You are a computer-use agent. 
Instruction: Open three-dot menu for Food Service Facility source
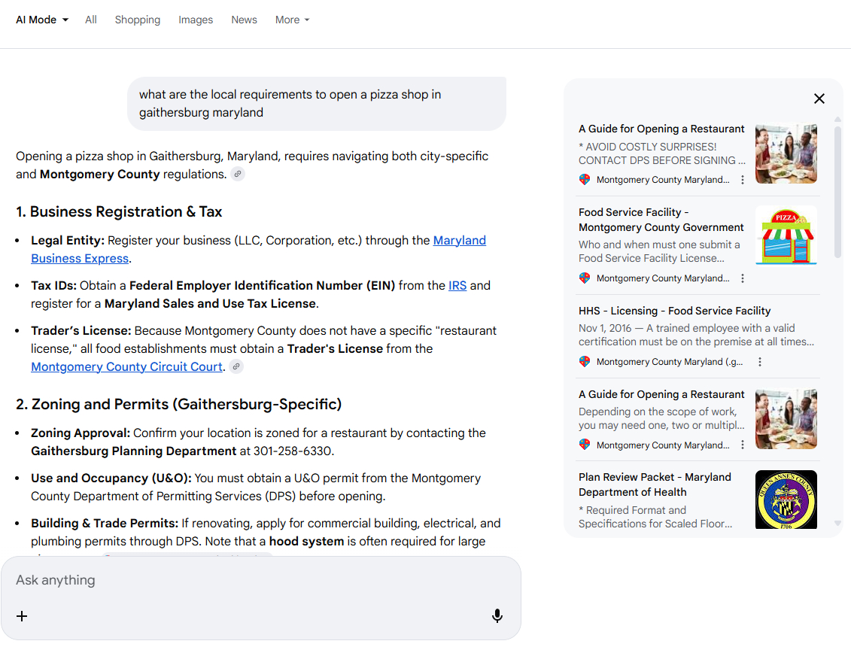743,278
